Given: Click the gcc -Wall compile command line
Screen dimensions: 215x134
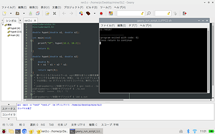Looking at the screenshot, I should click(60, 105).
